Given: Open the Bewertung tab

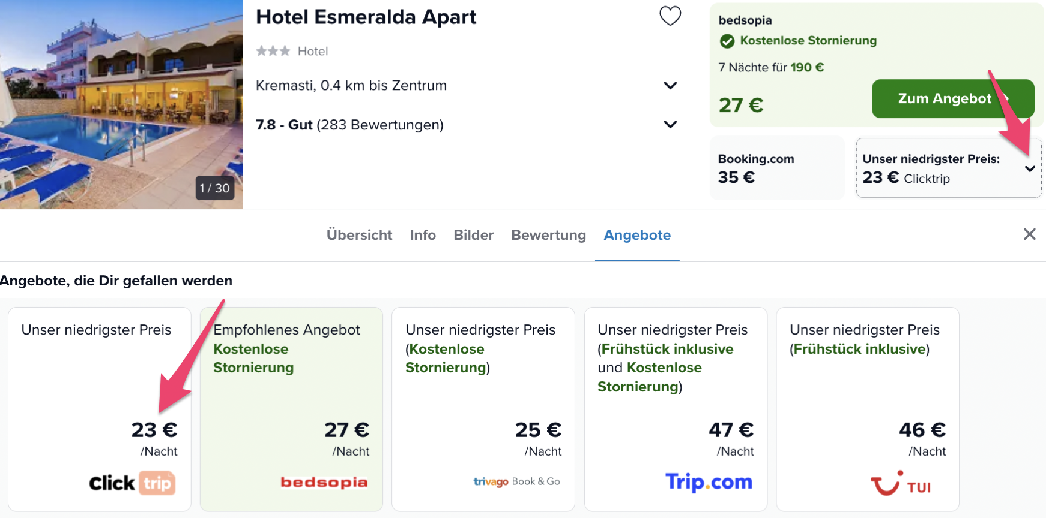Looking at the screenshot, I should [x=548, y=235].
